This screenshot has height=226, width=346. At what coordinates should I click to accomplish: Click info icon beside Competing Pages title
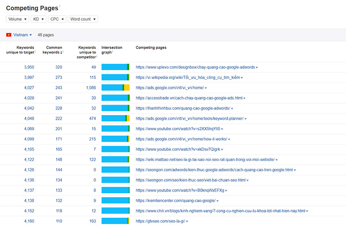coord(60,6)
